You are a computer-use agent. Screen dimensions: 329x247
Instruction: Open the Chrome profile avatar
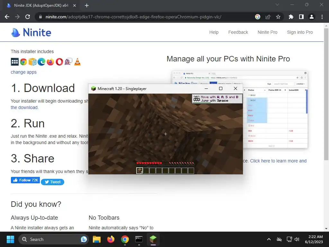tap(312, 17)
